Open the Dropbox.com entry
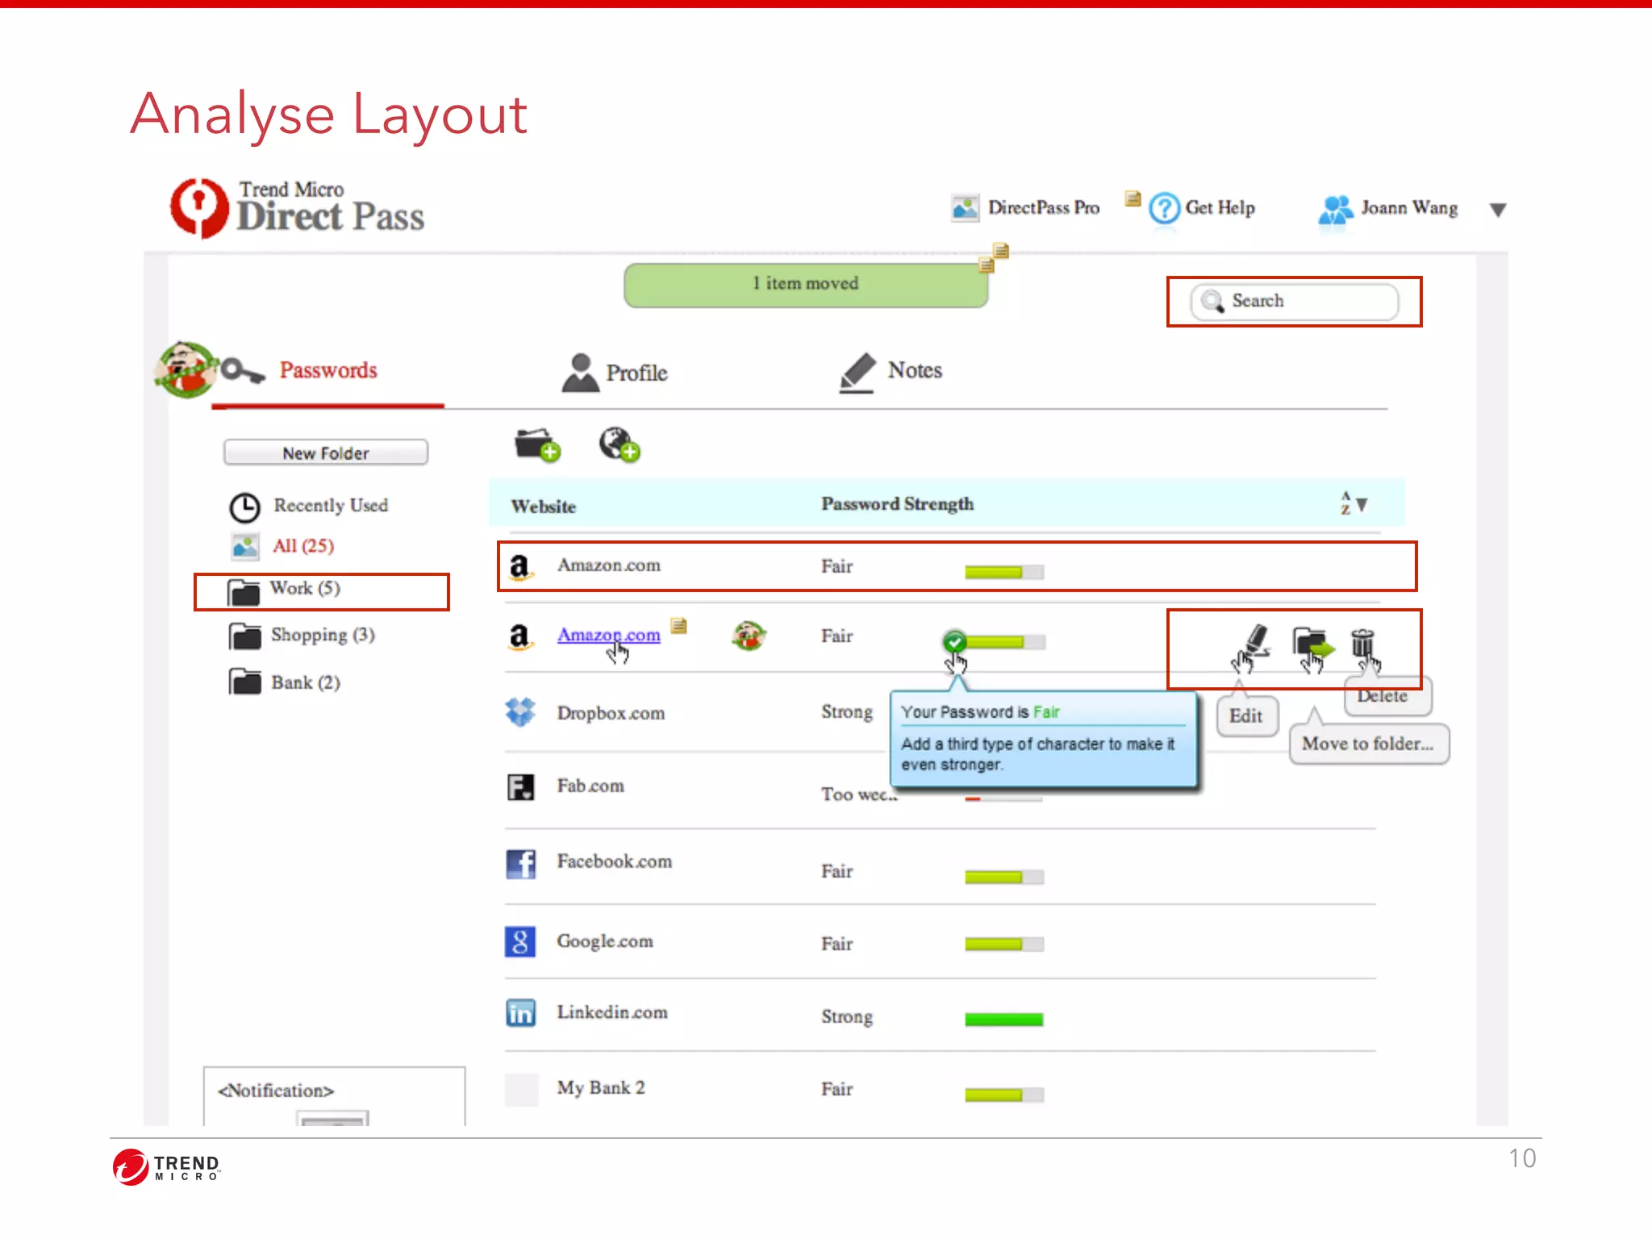This screenshot has height=1239, width=1652. point(611,713)
